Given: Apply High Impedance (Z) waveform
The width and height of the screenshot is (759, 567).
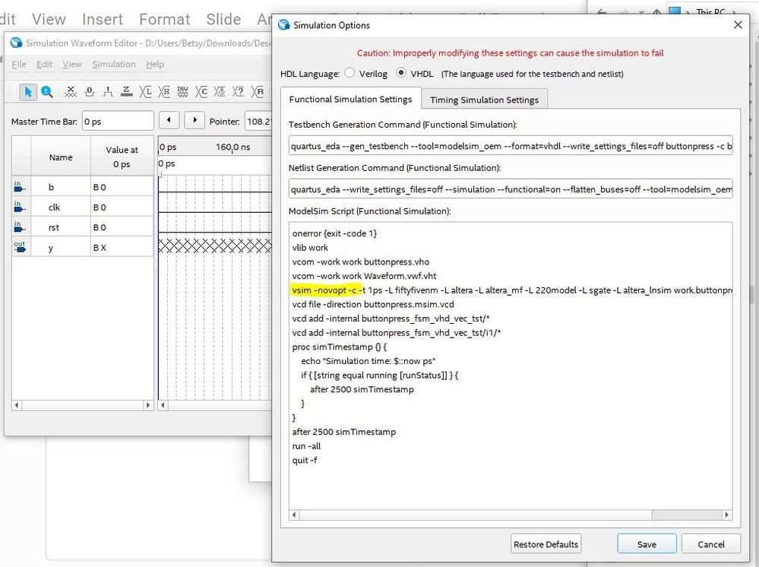Looking at the screenshot, I should [126, 92].
